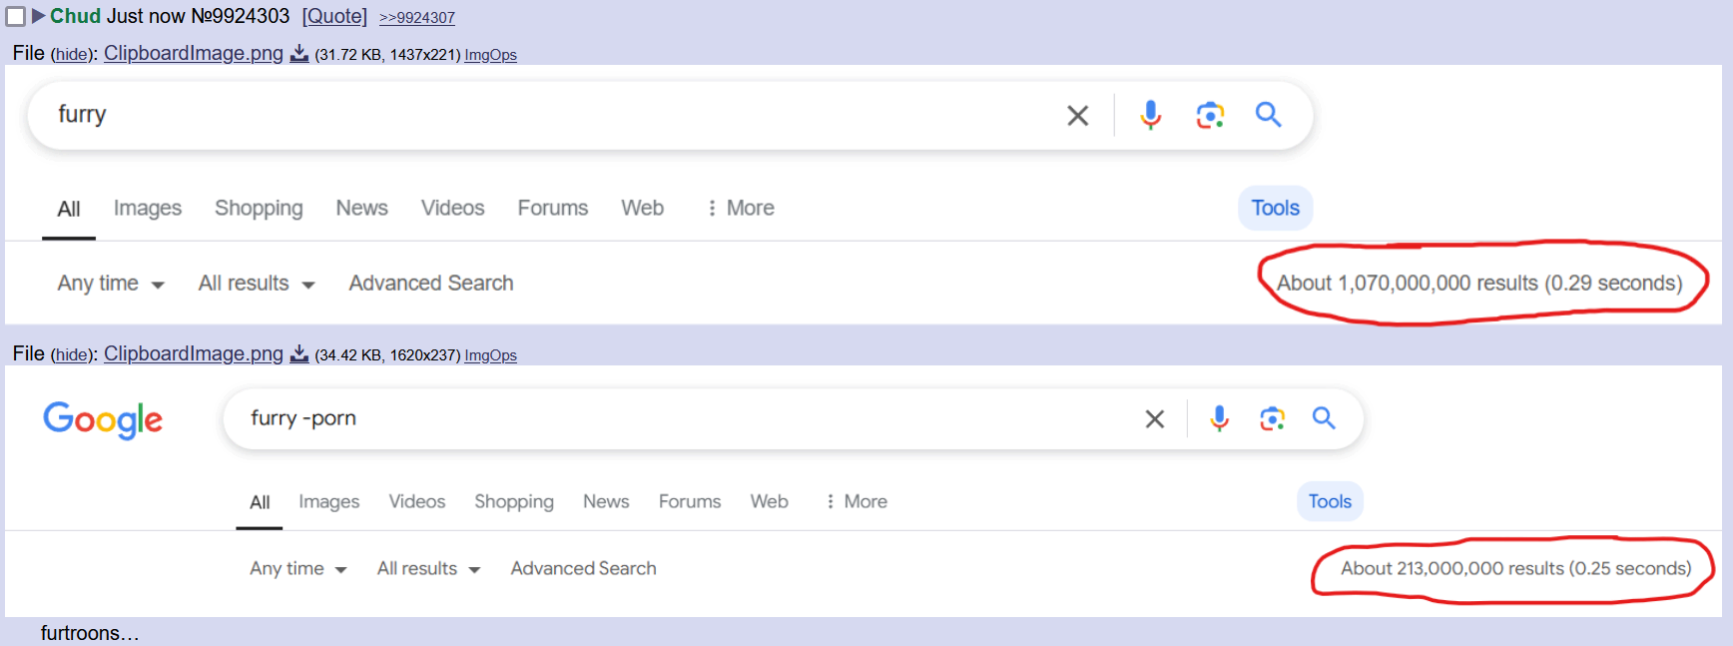1733x646 pixels.
Task: Hide the second attached file via (hide) link
Action: (71, 355)
